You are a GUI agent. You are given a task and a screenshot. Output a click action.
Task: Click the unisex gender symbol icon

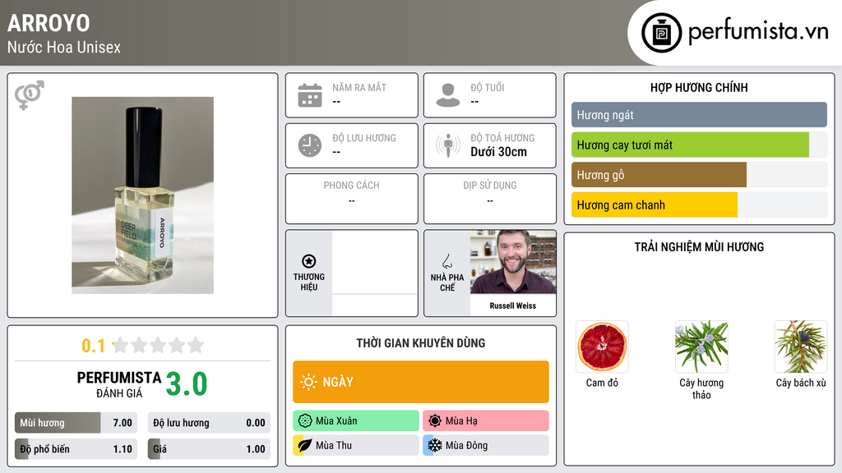point(30,95)
